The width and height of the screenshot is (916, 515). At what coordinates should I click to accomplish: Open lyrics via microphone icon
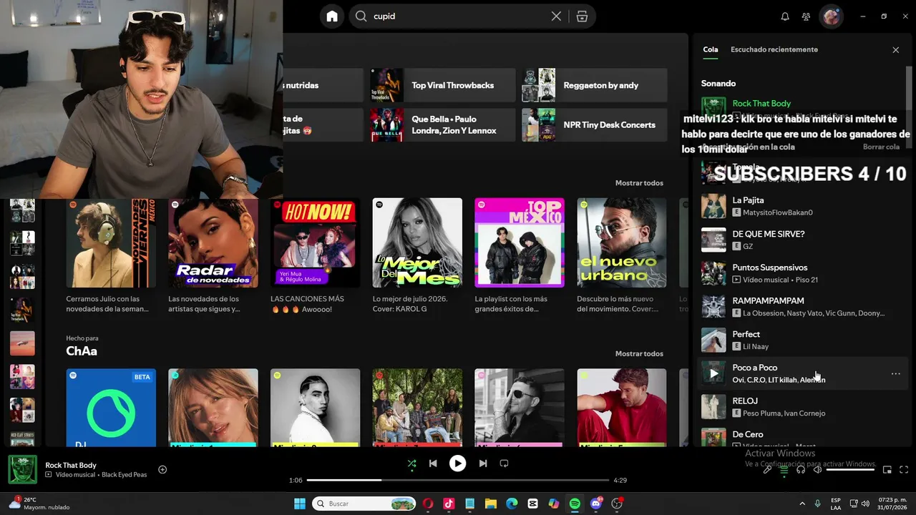[x=767, y=470]
